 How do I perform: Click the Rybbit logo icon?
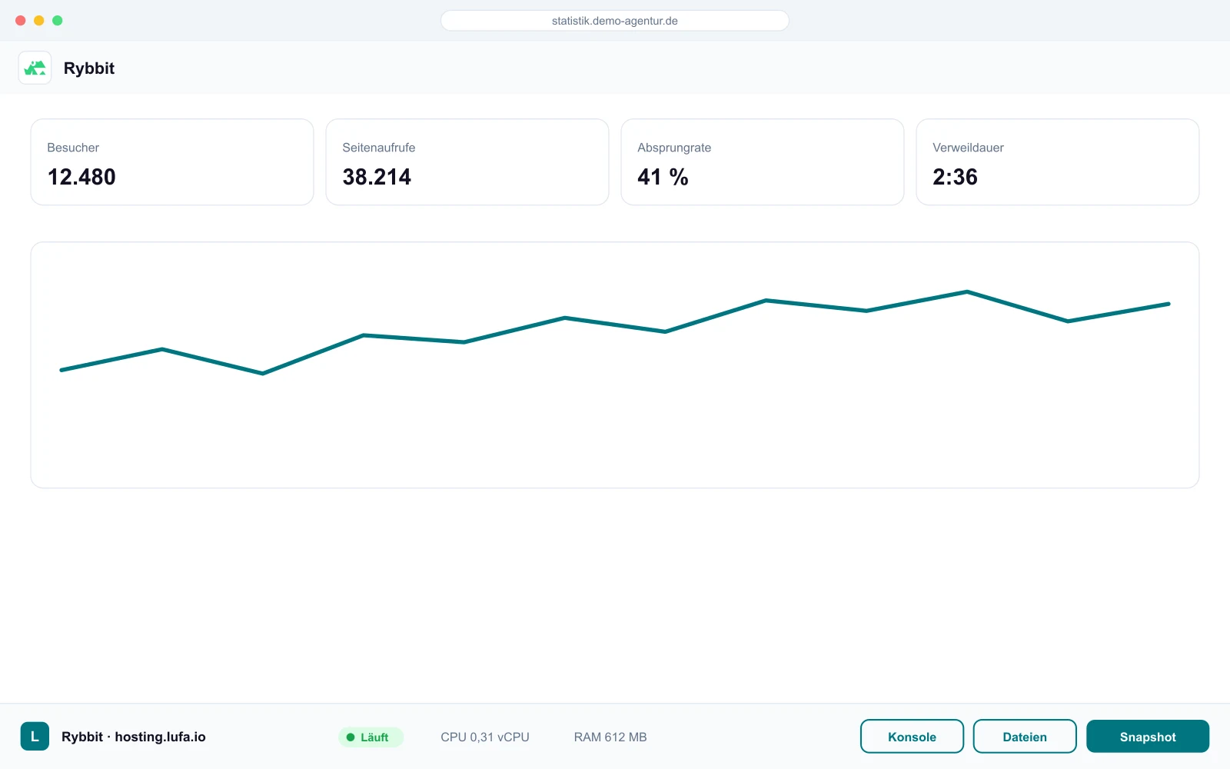(x=35, y=68)
